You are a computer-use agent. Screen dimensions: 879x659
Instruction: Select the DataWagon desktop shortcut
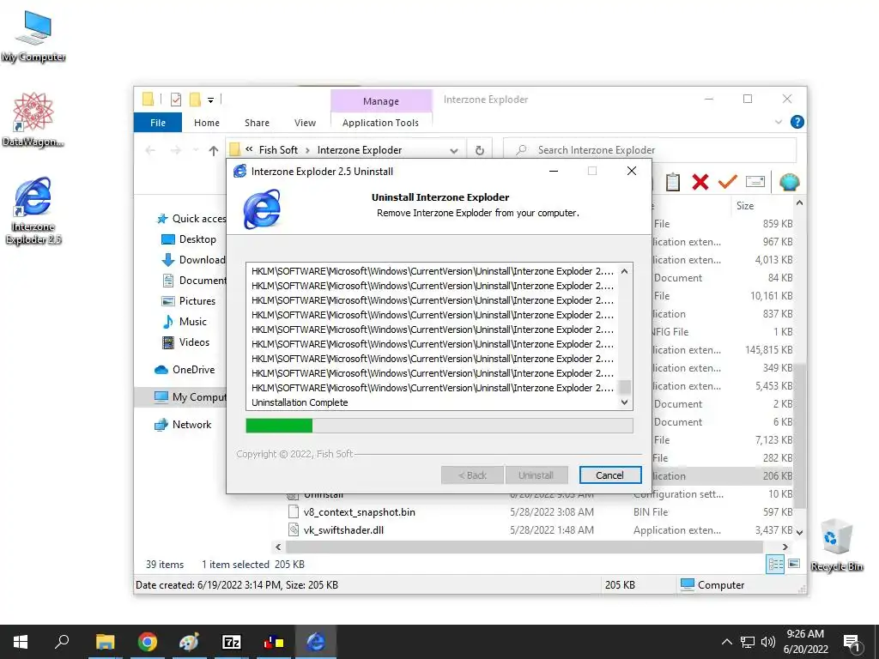33,120
